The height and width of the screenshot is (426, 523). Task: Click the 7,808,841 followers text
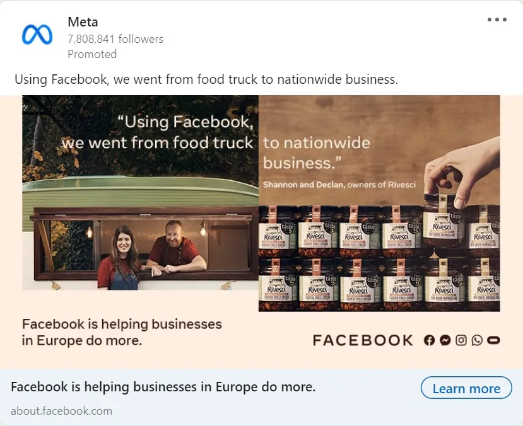[115, 39]
